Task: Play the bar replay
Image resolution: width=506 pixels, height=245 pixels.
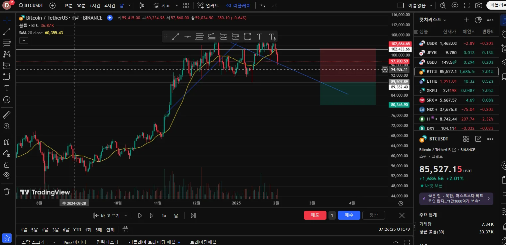Action: pyautogui.click(x=140, y=215)
